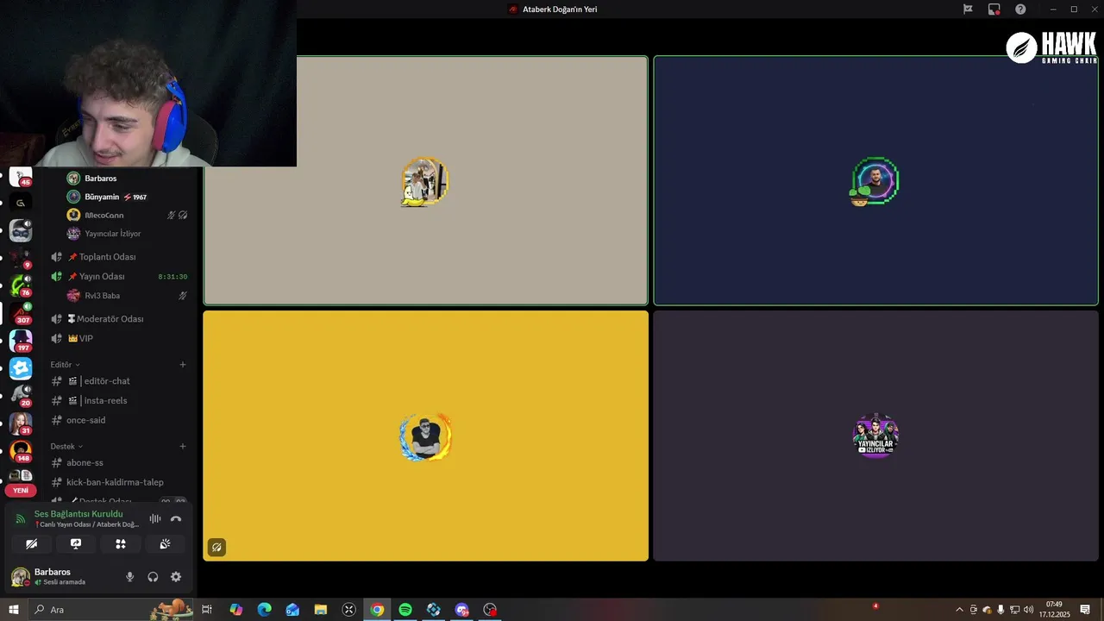Image resolution: width=1104 pixels, height=621 pixels.
Task: Toggle hidden video icon on yellow tile
Action: click(216, 547)
